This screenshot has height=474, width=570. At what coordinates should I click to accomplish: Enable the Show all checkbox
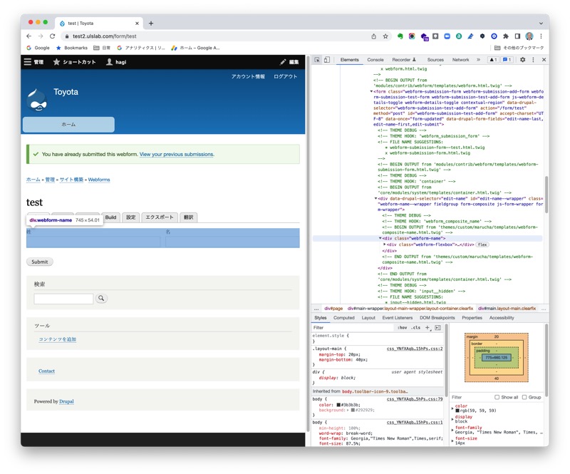(x=497, y=397)
